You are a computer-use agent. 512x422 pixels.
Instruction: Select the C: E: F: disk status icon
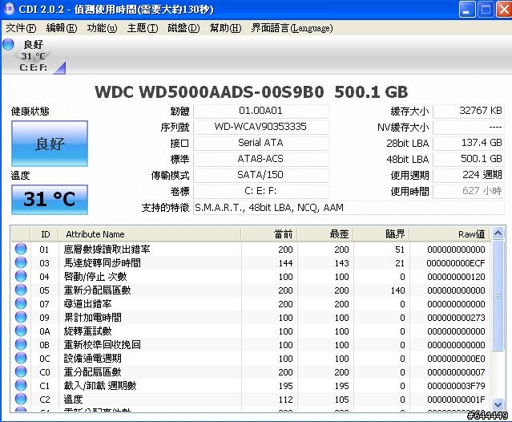click(x=9, y=44)
